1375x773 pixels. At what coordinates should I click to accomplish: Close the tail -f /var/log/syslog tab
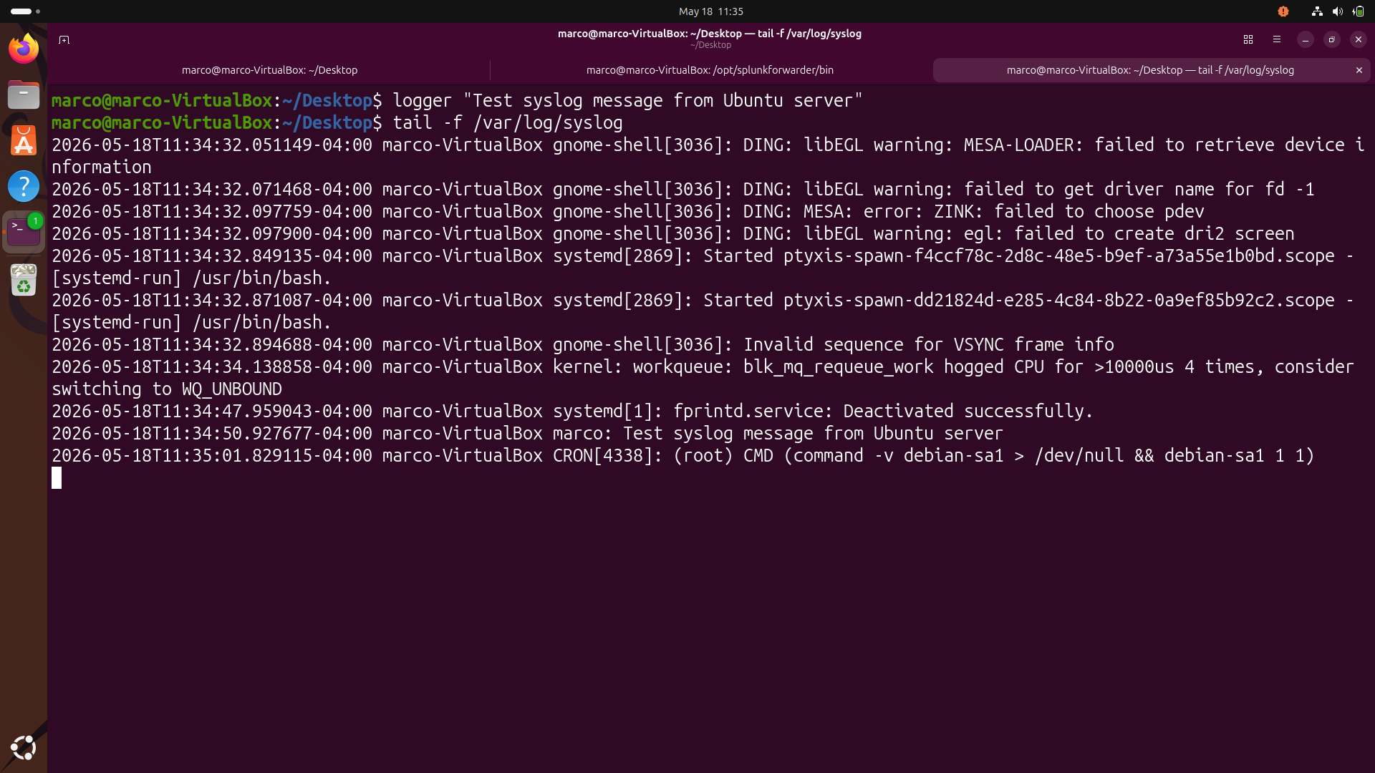click(1359, 70)
